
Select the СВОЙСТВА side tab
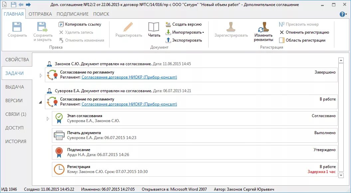click(x=17, y=60)
